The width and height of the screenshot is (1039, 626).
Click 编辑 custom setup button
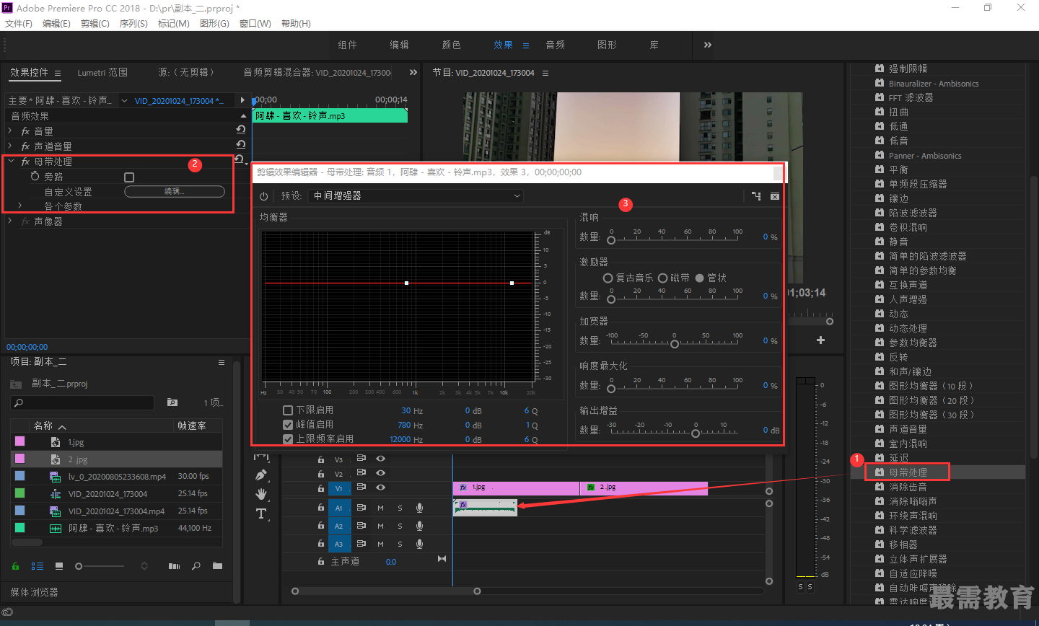pos(175,191)
